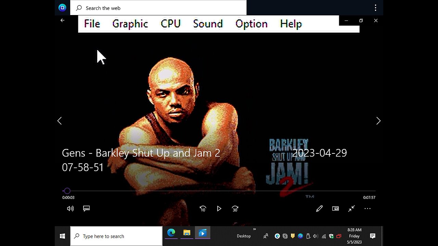438x246 pixels.
Task: Open the captions and subtitles menu
Action: pyautogui.click(x=87, y=208)
